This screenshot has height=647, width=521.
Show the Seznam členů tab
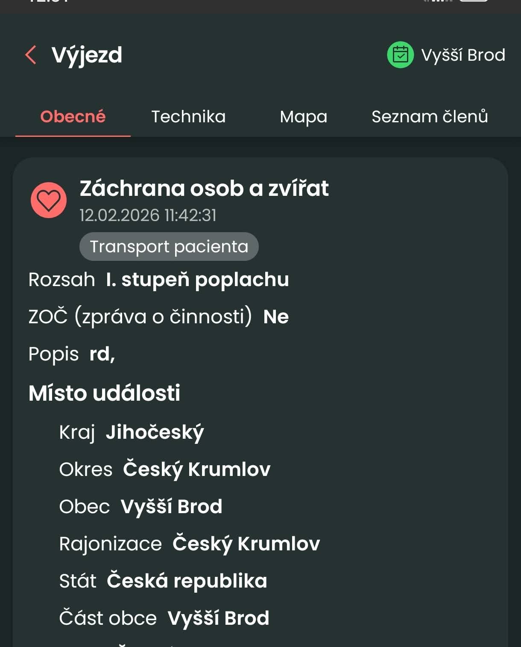click(430, 117)
